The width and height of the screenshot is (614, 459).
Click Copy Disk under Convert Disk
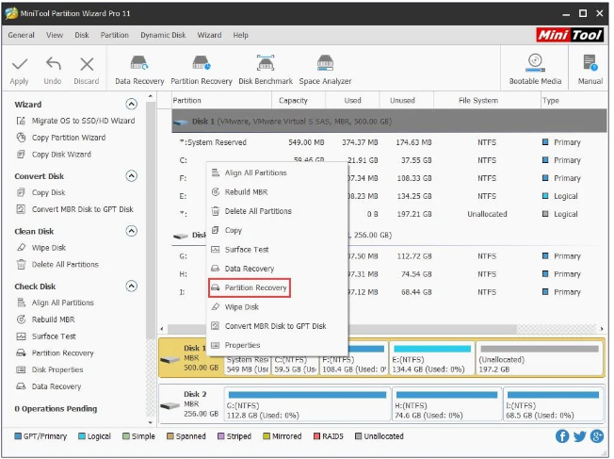pos(49,192)
